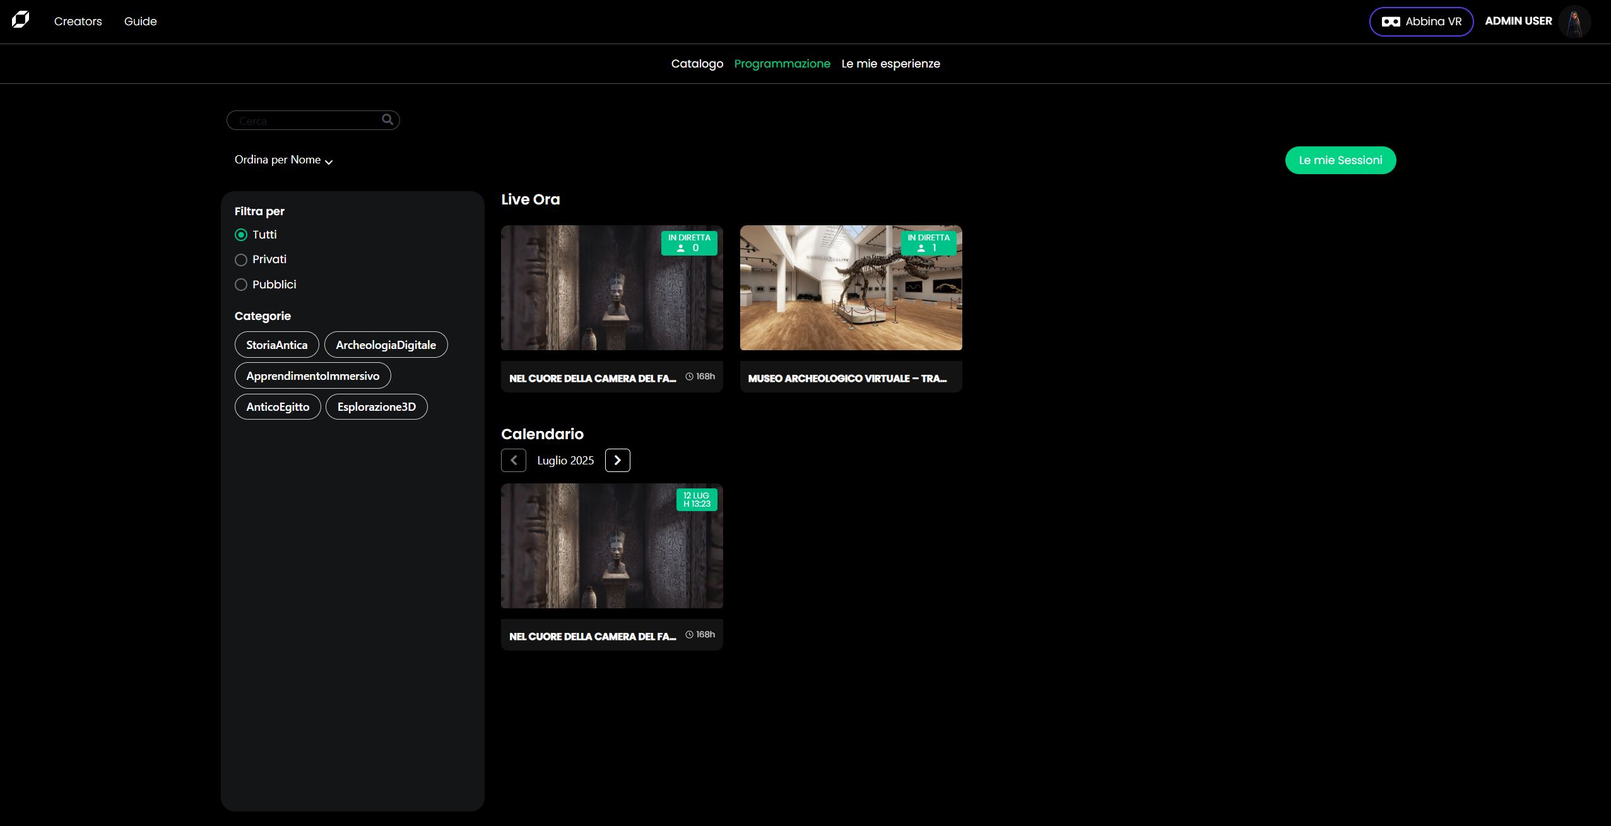Enable the Pubblici filter

click(240, 285)
